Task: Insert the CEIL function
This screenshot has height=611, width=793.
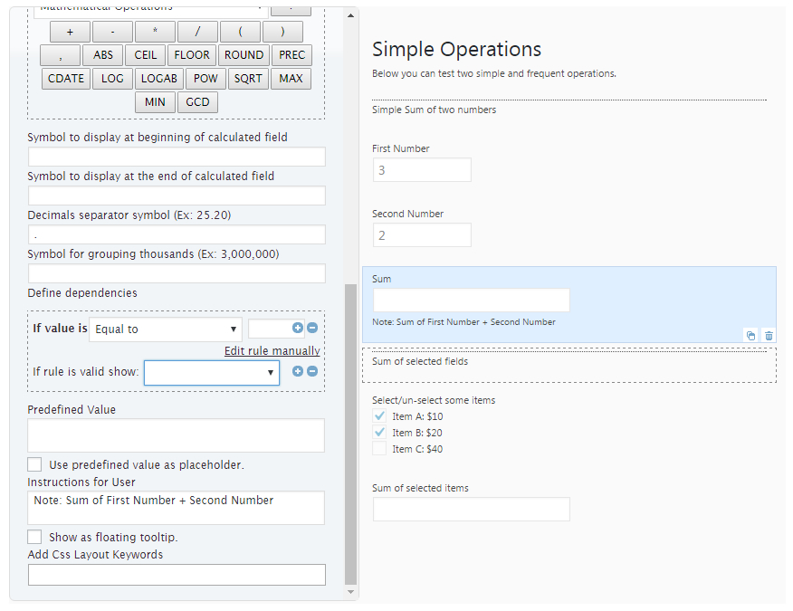Action: [x=146, y=55]
